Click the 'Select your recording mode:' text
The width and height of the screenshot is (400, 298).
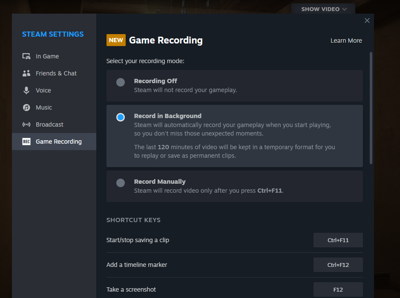click(x=145, y=61)
